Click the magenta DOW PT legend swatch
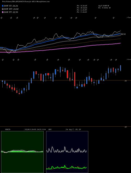The width and height of the screenshot is (131, 173). (x=3, y=12)
